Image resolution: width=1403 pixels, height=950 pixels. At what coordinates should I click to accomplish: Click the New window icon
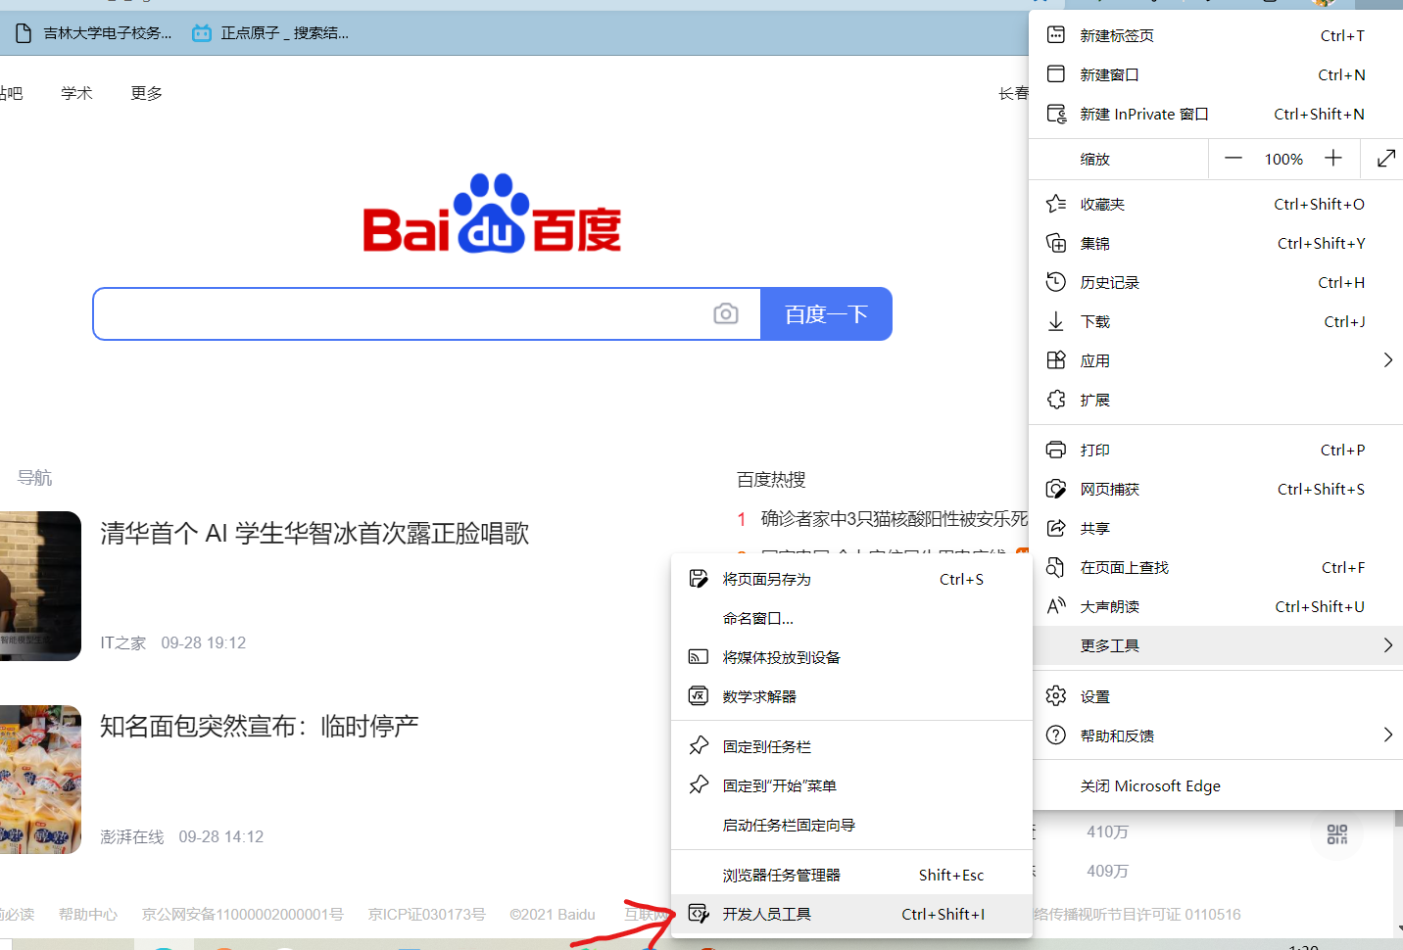(1056, 74)
